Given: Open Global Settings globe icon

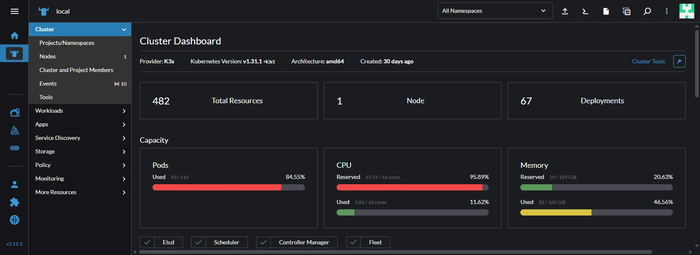Looking at the screenshot, I should click(x=14, y=220).
